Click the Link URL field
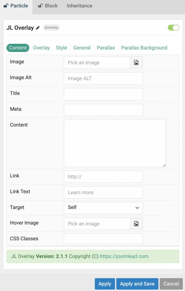This screenshot has height=291, width=185. point(103,176)
